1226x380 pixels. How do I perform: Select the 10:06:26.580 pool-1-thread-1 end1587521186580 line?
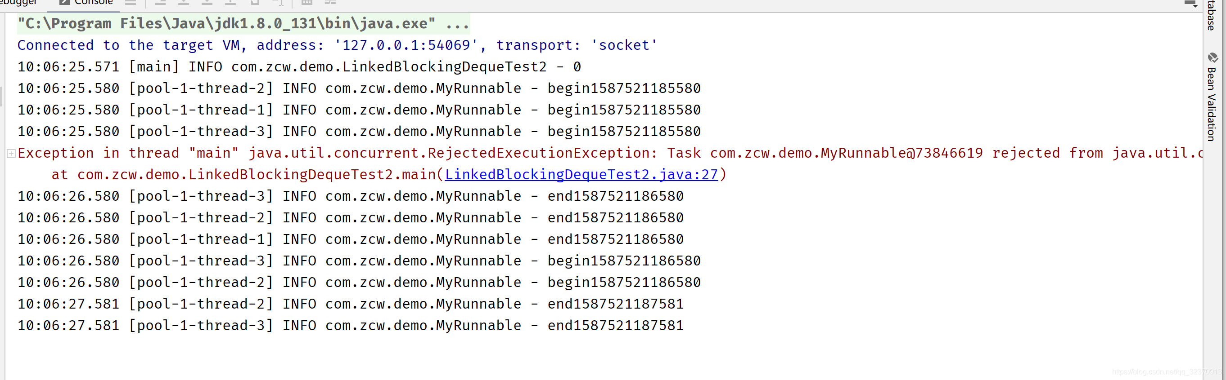coord(351,239)
